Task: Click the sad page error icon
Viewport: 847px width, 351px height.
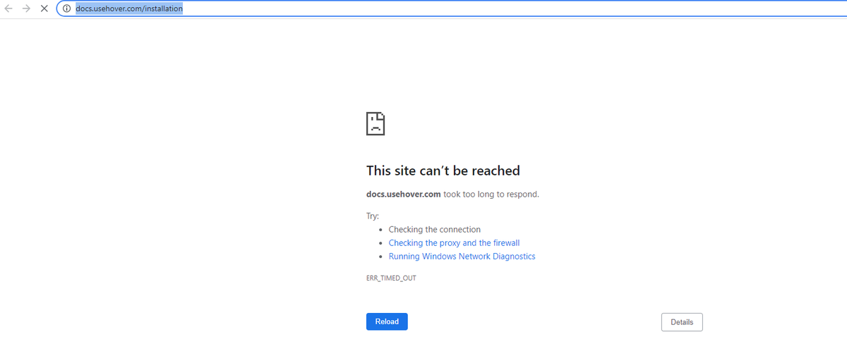Action: 376,123
